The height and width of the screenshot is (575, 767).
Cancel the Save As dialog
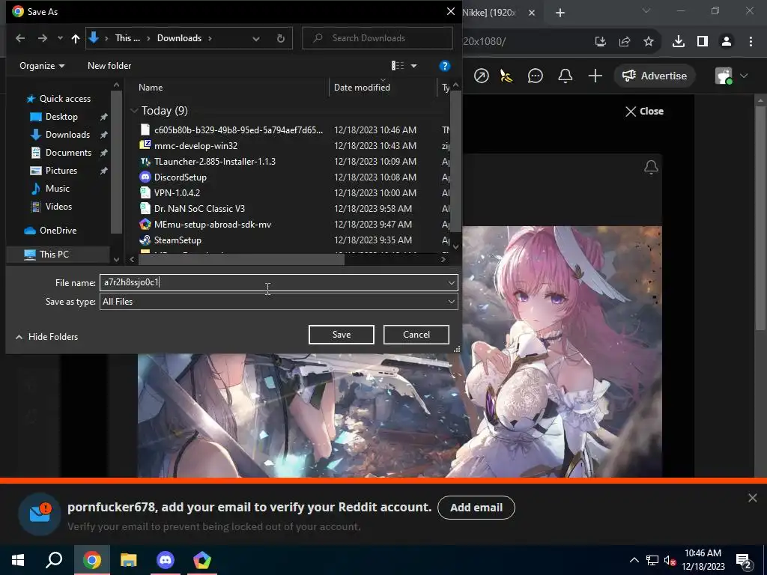click(416, 335)
